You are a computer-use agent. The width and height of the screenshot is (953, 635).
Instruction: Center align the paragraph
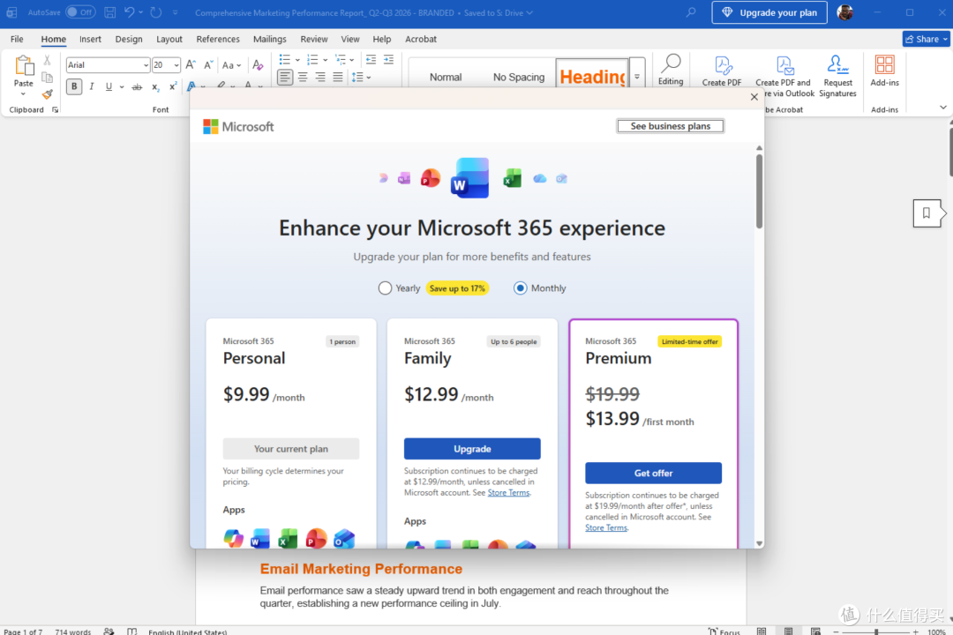[x=303, y=78]
